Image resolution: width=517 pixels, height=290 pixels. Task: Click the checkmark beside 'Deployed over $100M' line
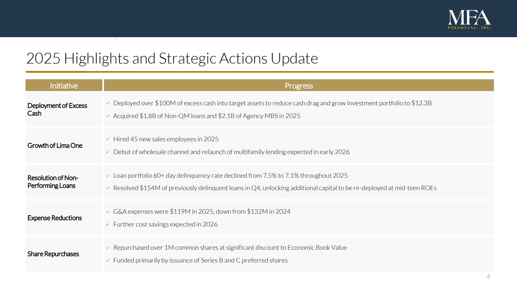click(108, 103)
